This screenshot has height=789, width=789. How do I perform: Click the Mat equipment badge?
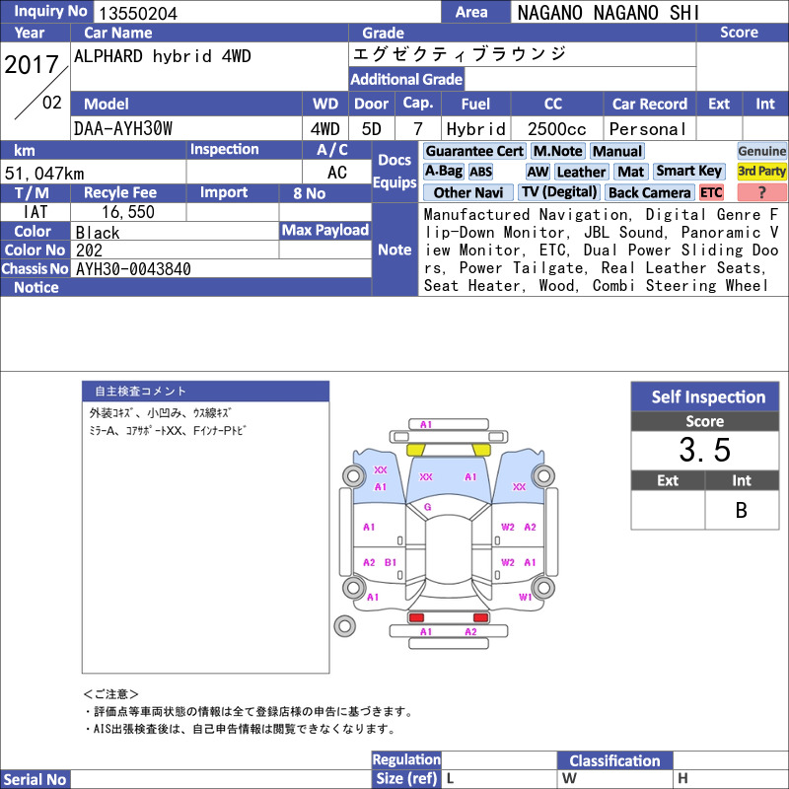[x=631, y=171]
